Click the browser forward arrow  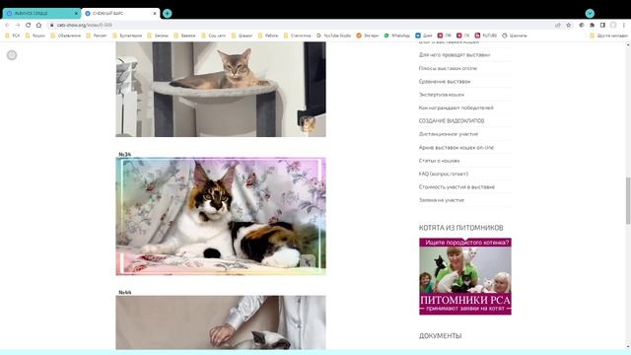pos(18,25)
